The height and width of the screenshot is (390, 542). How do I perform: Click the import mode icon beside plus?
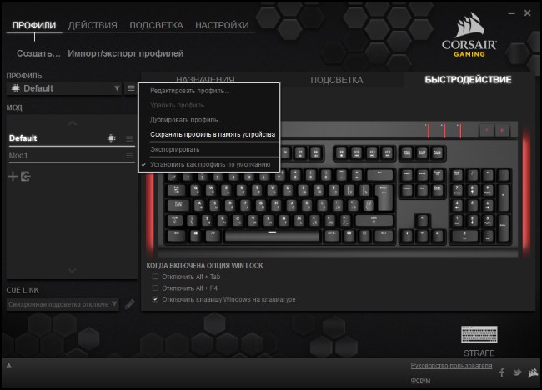pos(26,177)
